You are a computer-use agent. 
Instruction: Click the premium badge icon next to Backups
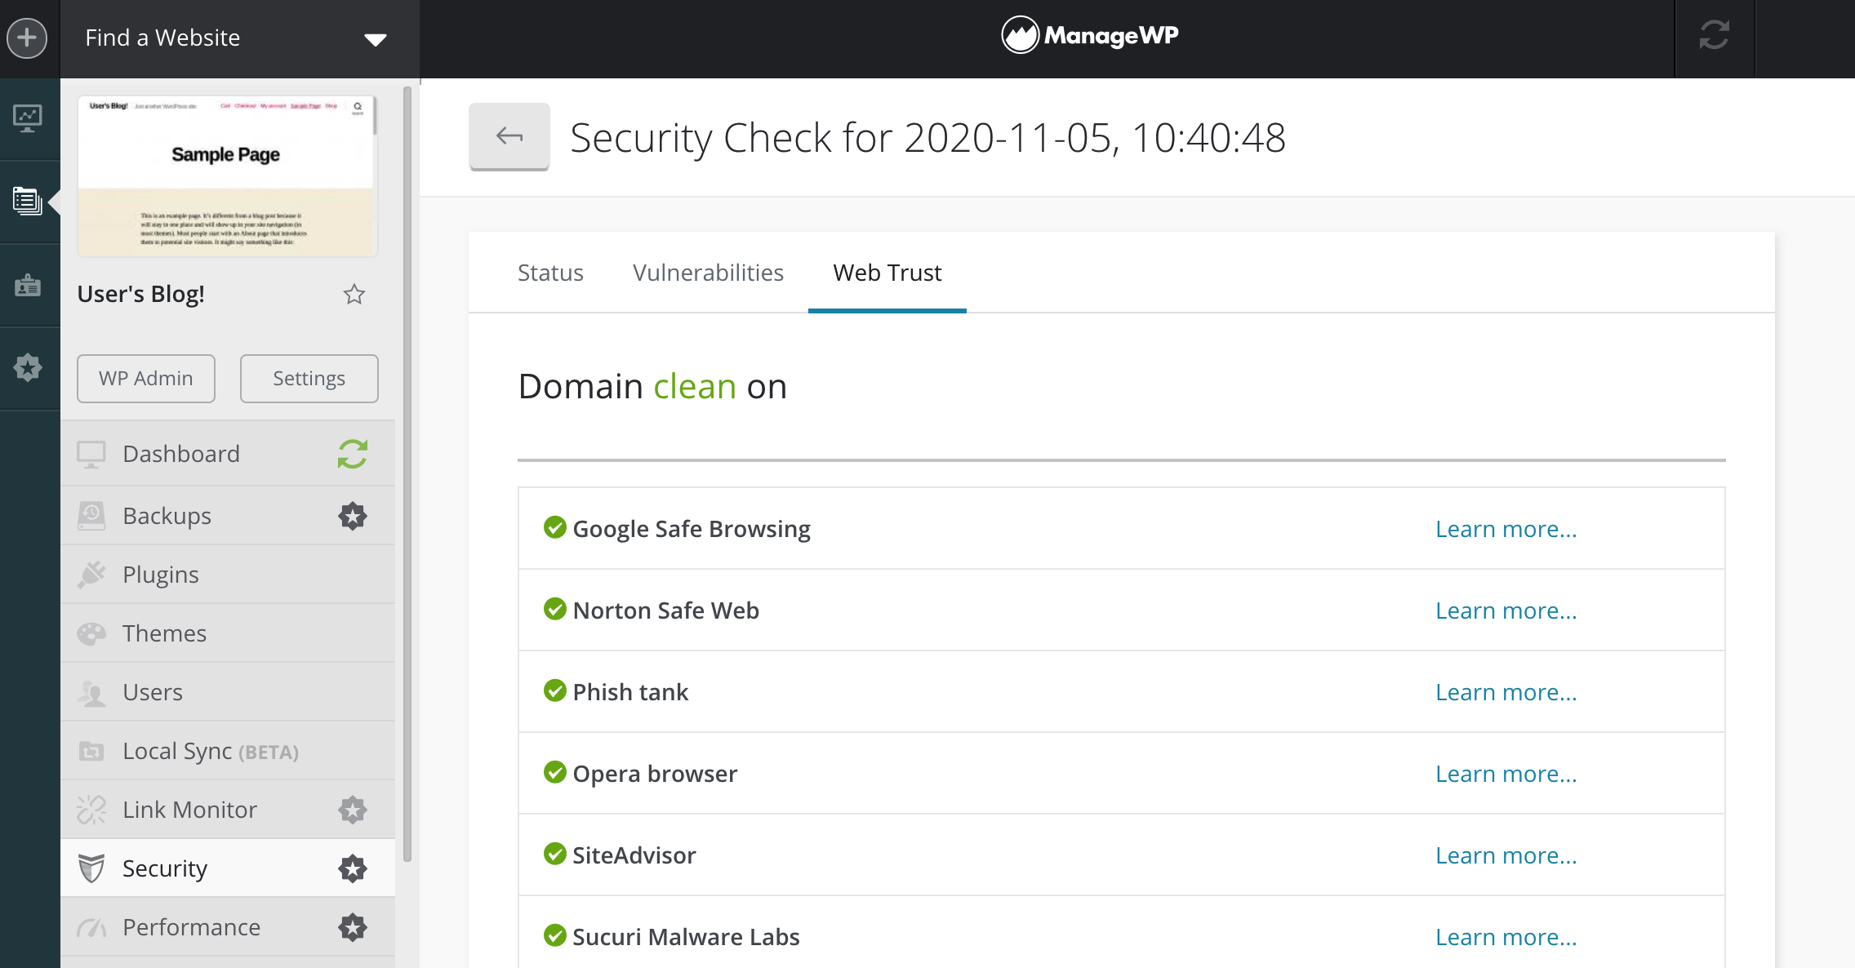[x=353, y=516]
